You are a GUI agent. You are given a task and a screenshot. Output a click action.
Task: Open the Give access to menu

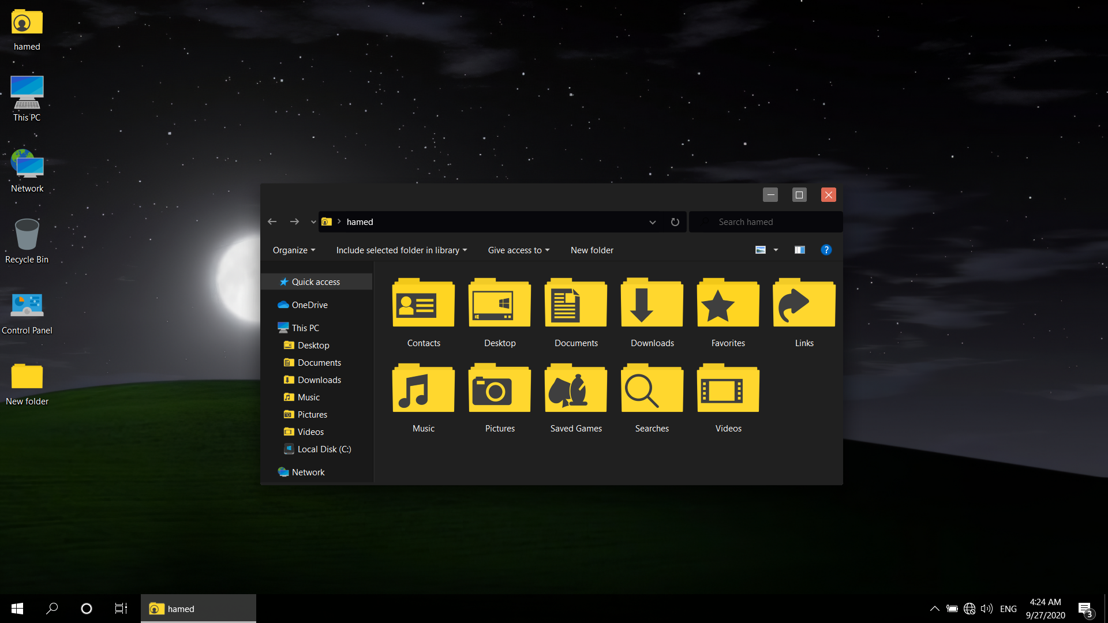518,250
